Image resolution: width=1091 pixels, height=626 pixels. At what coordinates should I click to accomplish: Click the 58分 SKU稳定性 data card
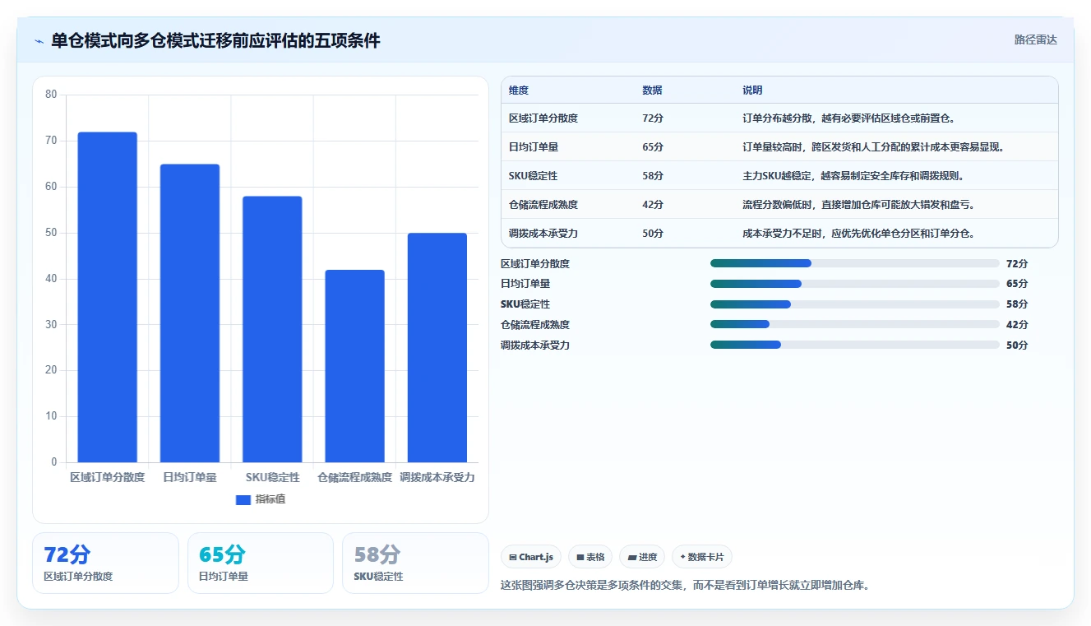point(415,563)
